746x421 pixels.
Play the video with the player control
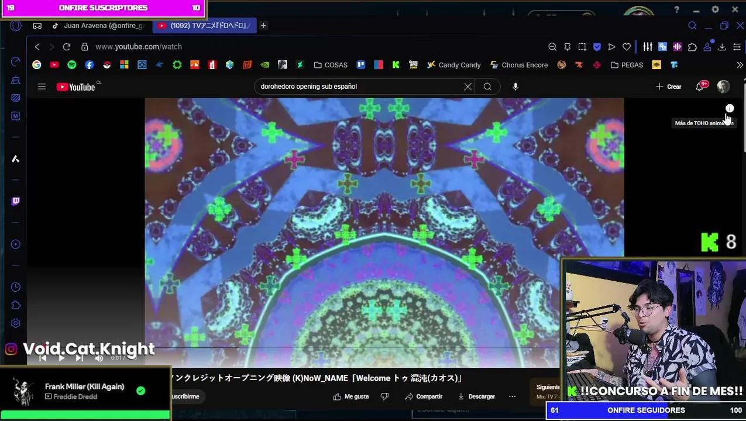[x=61, y=358]
